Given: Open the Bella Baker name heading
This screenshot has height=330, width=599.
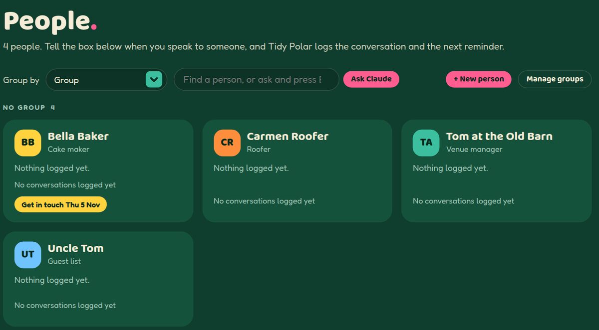Looking at the screenshot, I should click(x=78, y=137).
